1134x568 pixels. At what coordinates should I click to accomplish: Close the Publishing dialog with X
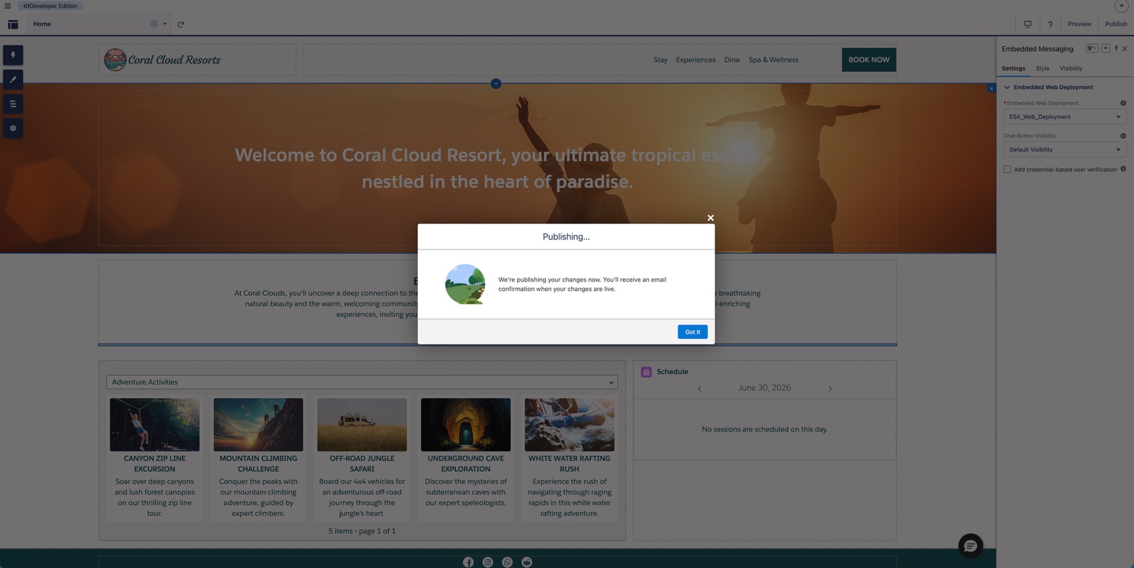coord(711,218)
